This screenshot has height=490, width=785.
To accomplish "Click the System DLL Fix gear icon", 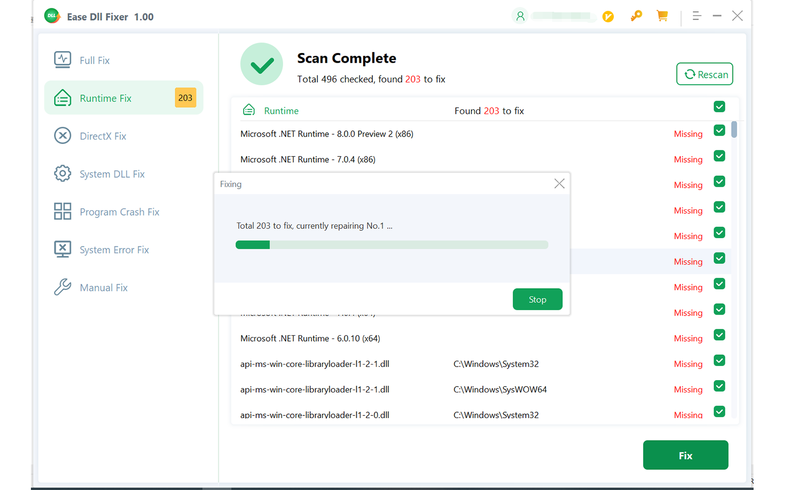I will [62, 173].
